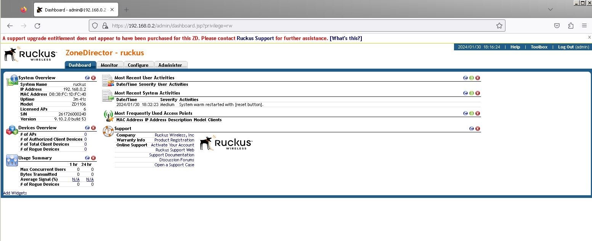Switch to the Administer tab

click(x=170, y=65)
